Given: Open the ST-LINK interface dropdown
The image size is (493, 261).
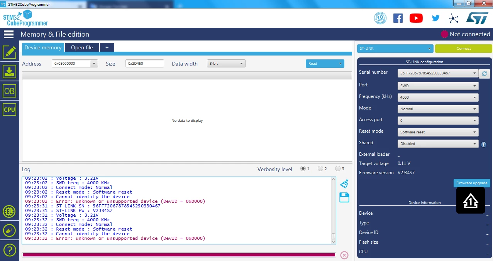Looking at the screenshot, I should click(x=395, y=49).
